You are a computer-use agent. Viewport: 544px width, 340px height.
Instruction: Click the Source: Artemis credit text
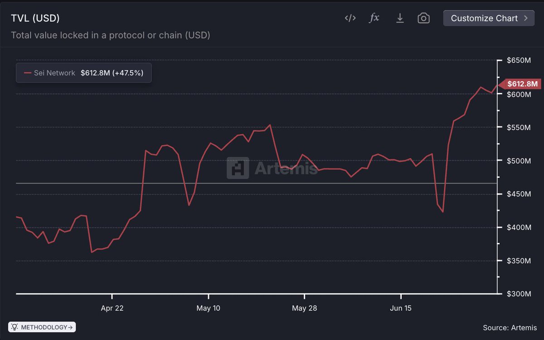pyautogui.click(x=510, y=327)
